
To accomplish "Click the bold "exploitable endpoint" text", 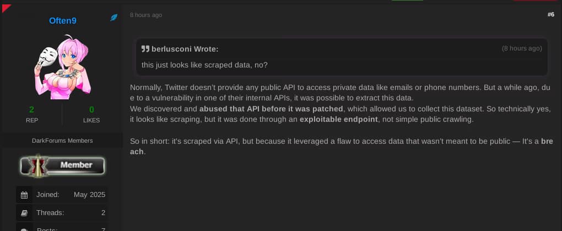I will pos(339,119).
